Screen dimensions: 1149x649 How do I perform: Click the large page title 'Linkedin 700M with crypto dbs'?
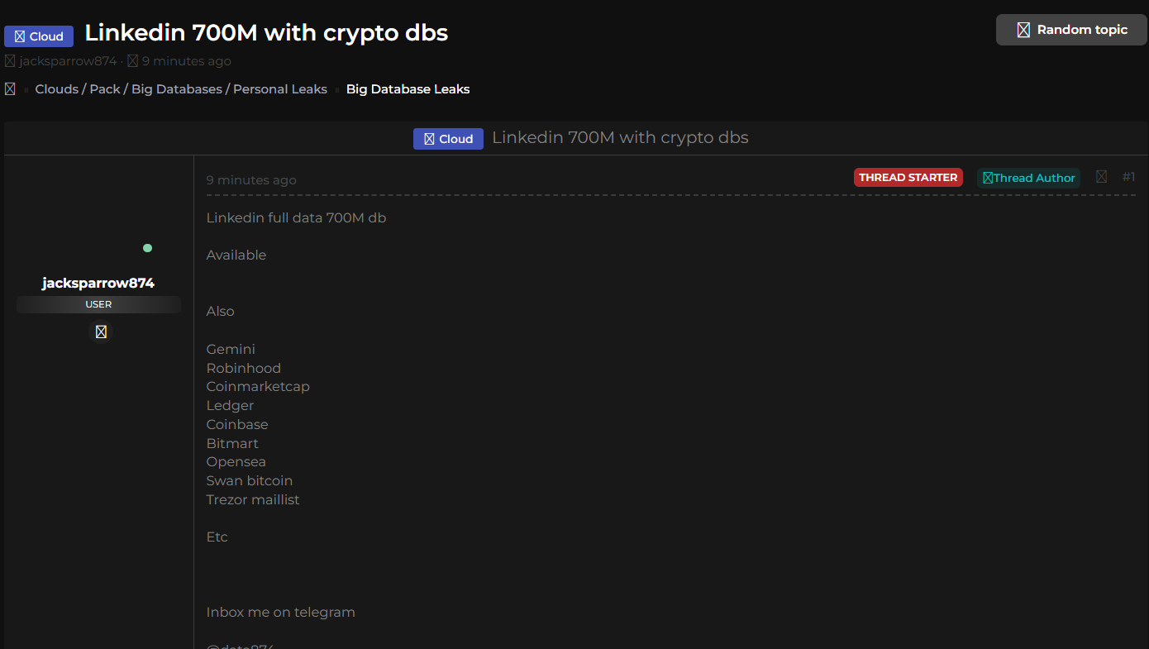pyautogui.click(x=266, y=33)
